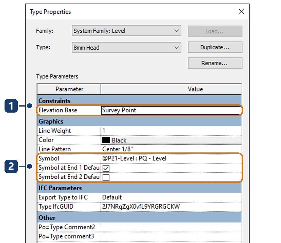Enable Symbol at End 2 Default checkbox

[x=106, y=177]
